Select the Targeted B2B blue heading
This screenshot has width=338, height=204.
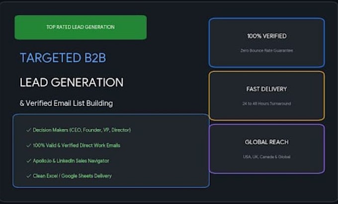coord(63,58)
